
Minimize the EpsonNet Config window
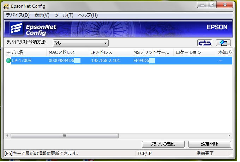[202, 5]
